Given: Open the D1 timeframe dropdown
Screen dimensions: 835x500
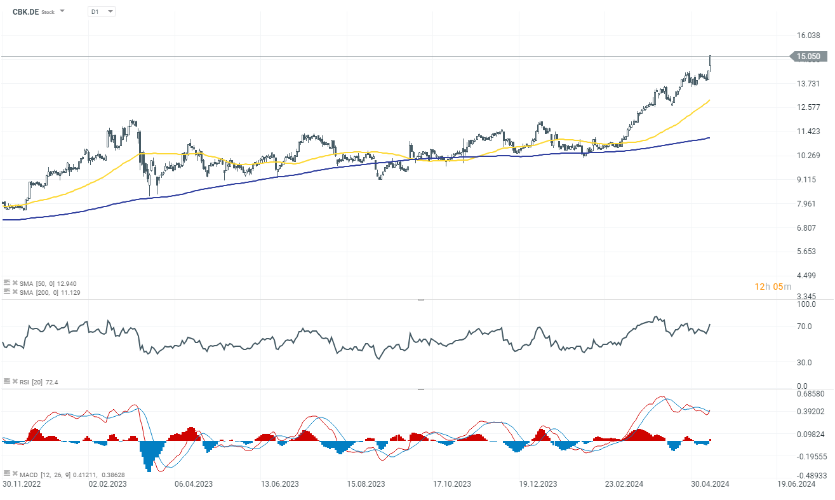Looking at the screenshot, I should tap(102, 11).
